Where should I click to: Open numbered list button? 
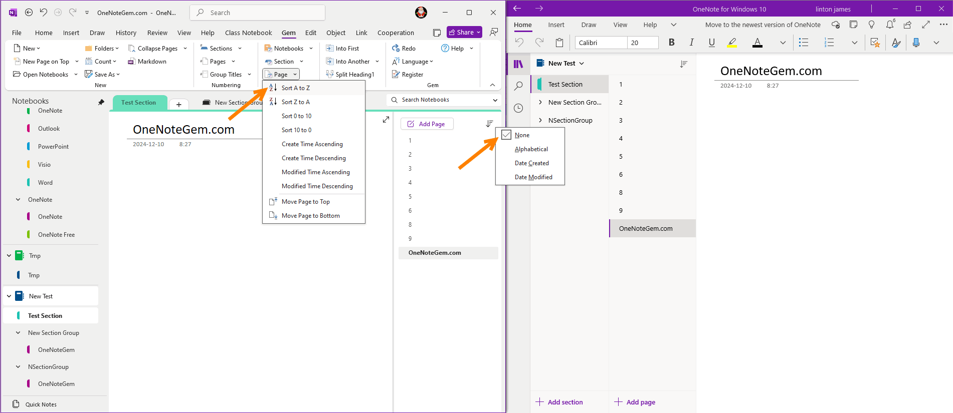(829, 43)
